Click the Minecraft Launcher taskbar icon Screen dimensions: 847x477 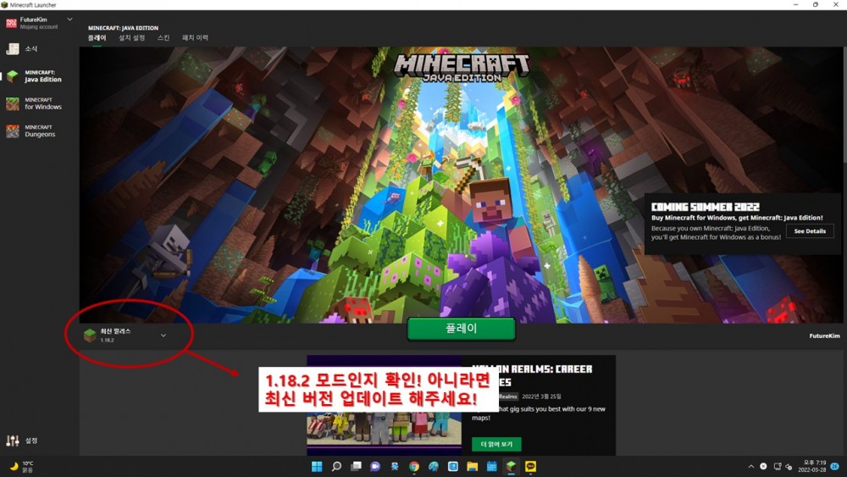[511, 466]
